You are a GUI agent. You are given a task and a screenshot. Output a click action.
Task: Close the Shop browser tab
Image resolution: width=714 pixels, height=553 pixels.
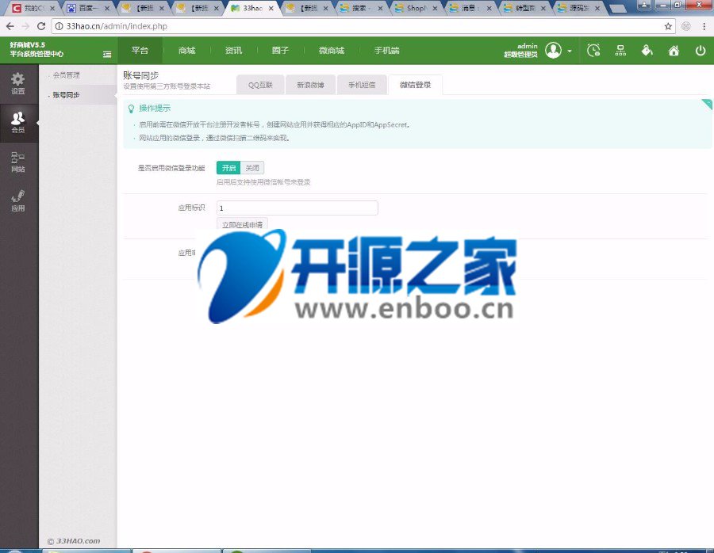pyautogui.click(x=435, y=8)
